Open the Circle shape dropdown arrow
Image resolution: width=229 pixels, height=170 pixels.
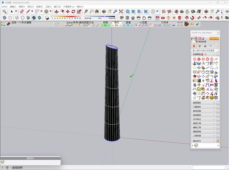point(51,11)
